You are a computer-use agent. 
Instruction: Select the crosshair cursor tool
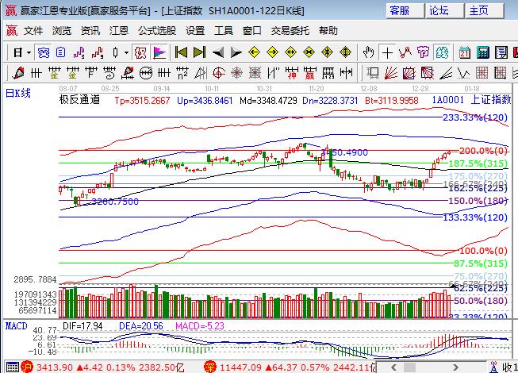tap(387, 53)
